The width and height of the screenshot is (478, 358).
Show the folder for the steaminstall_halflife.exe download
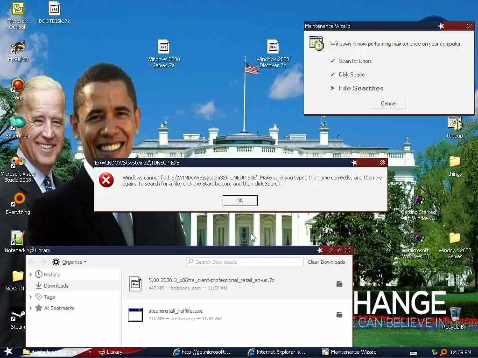(339, 315)
